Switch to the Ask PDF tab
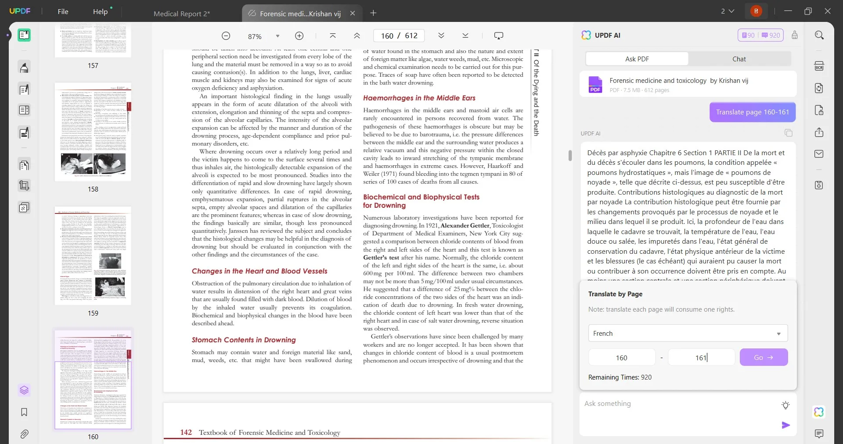Screen dimensions: 843x444 (x=637, y=59)
